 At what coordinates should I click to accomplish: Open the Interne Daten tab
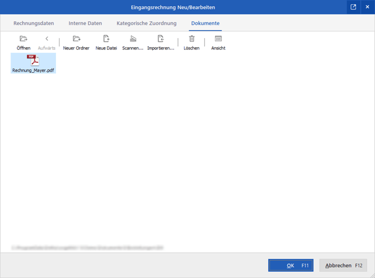point(85,24)
